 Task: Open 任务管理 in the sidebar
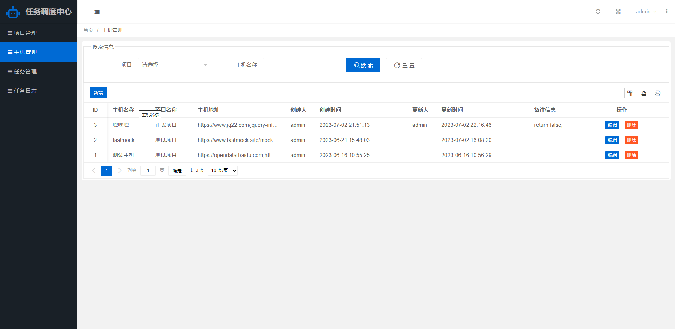point(39,71)
